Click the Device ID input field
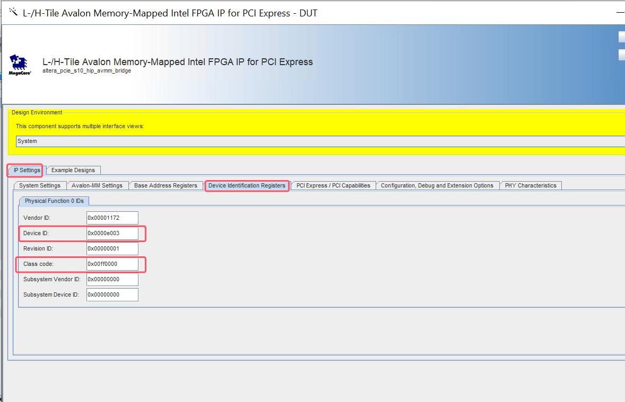This screenshot has width=625, height=402. point(112,233)
